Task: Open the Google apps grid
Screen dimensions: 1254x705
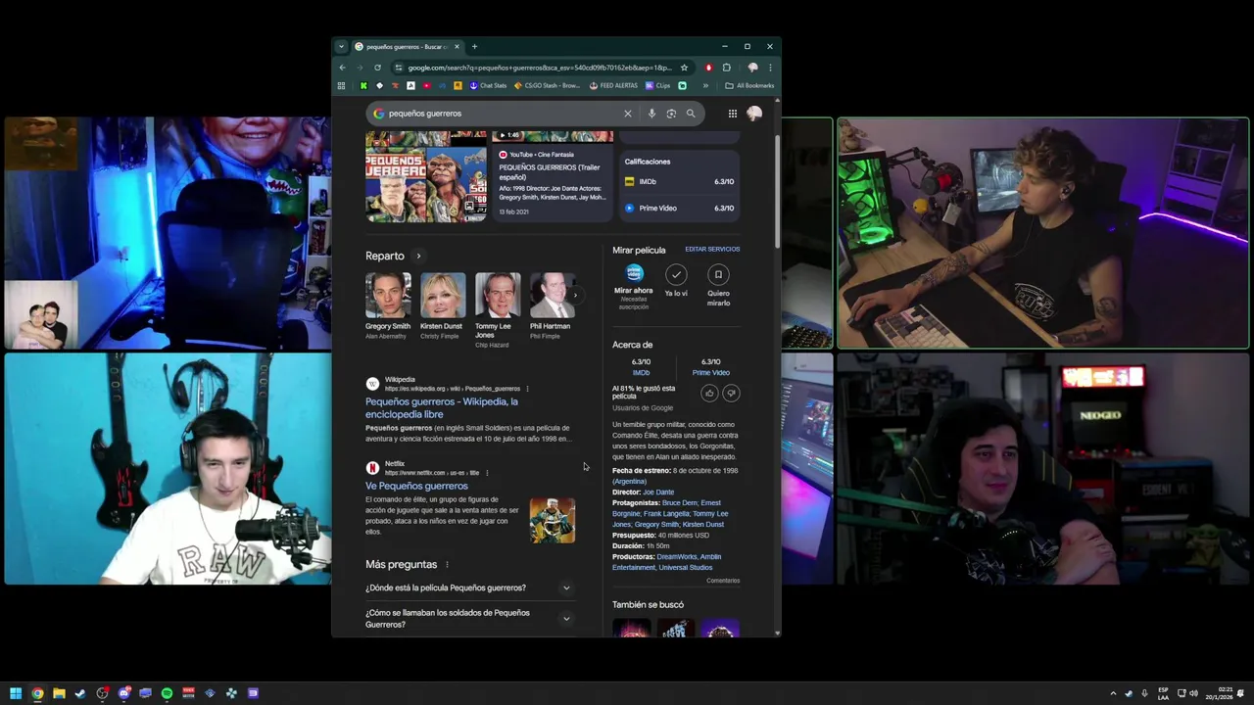Action: click(x=732, y=114)
